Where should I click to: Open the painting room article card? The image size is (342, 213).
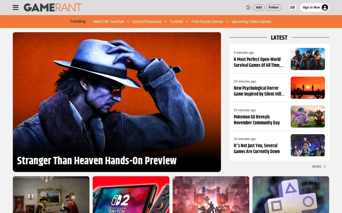51,195
